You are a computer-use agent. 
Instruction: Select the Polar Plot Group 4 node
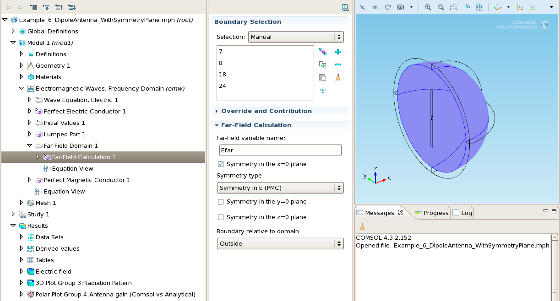pos(115,295)
